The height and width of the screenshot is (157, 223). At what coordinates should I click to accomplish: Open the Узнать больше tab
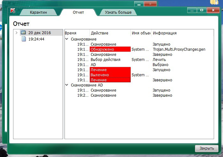click(x=118, y=12)
